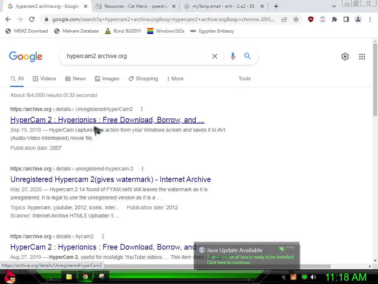Submit the search with the magnifier icon
This screenshot has height=284, width=378.
click(247, 56)
